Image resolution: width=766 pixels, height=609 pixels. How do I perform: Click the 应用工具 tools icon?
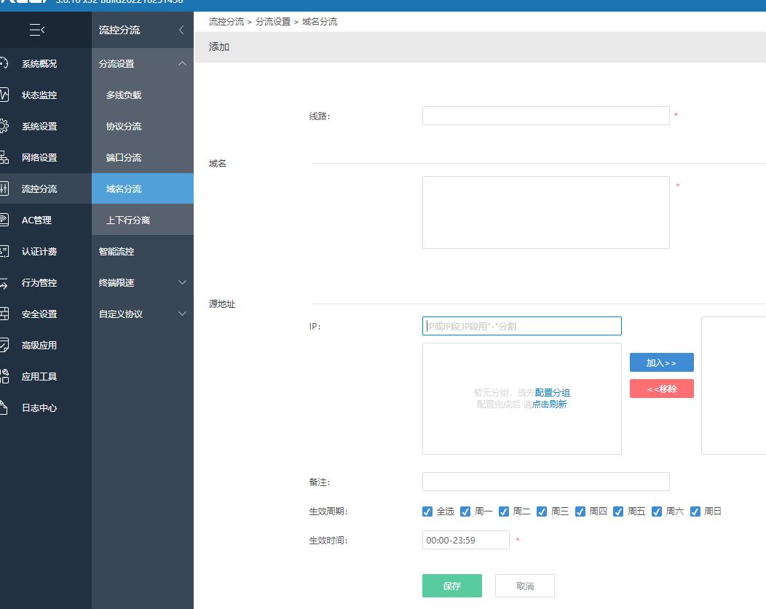(4, 376)
